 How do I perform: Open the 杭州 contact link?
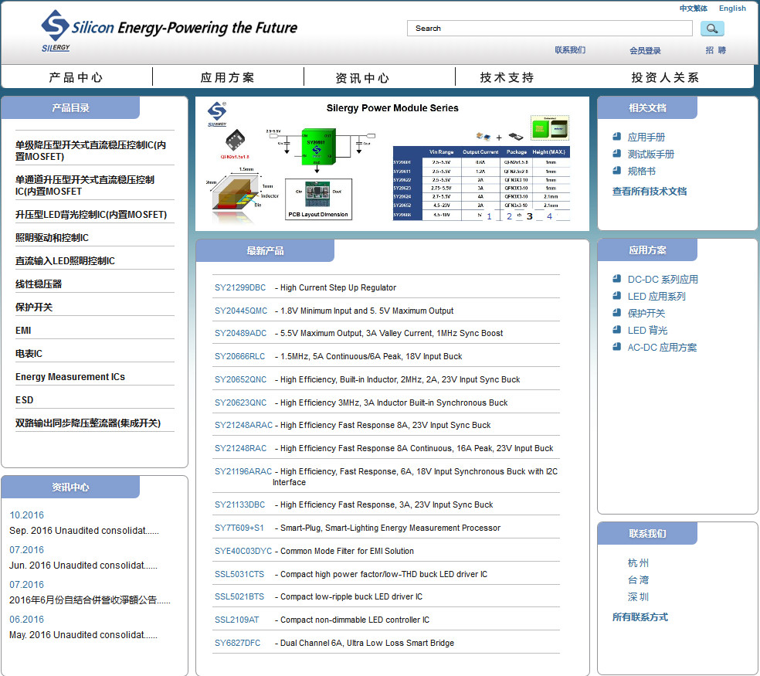638,563
